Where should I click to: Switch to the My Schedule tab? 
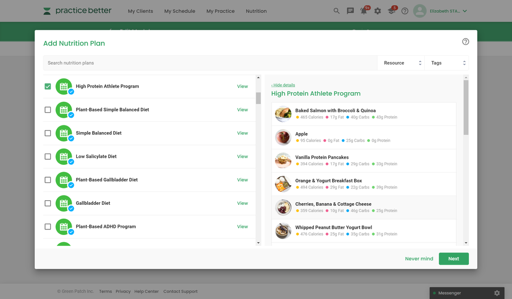tap(179, 11)
